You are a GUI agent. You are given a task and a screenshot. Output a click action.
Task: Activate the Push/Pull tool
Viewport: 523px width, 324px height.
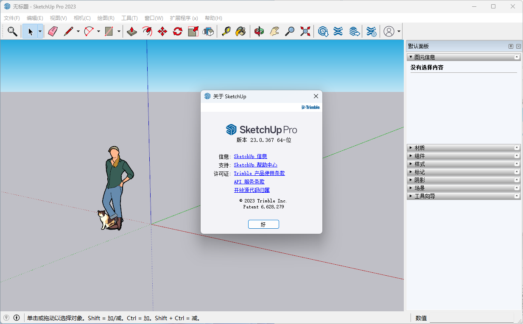click(132, 31)
